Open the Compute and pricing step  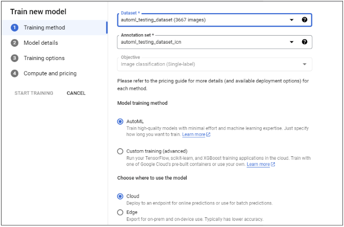[50, 73]
